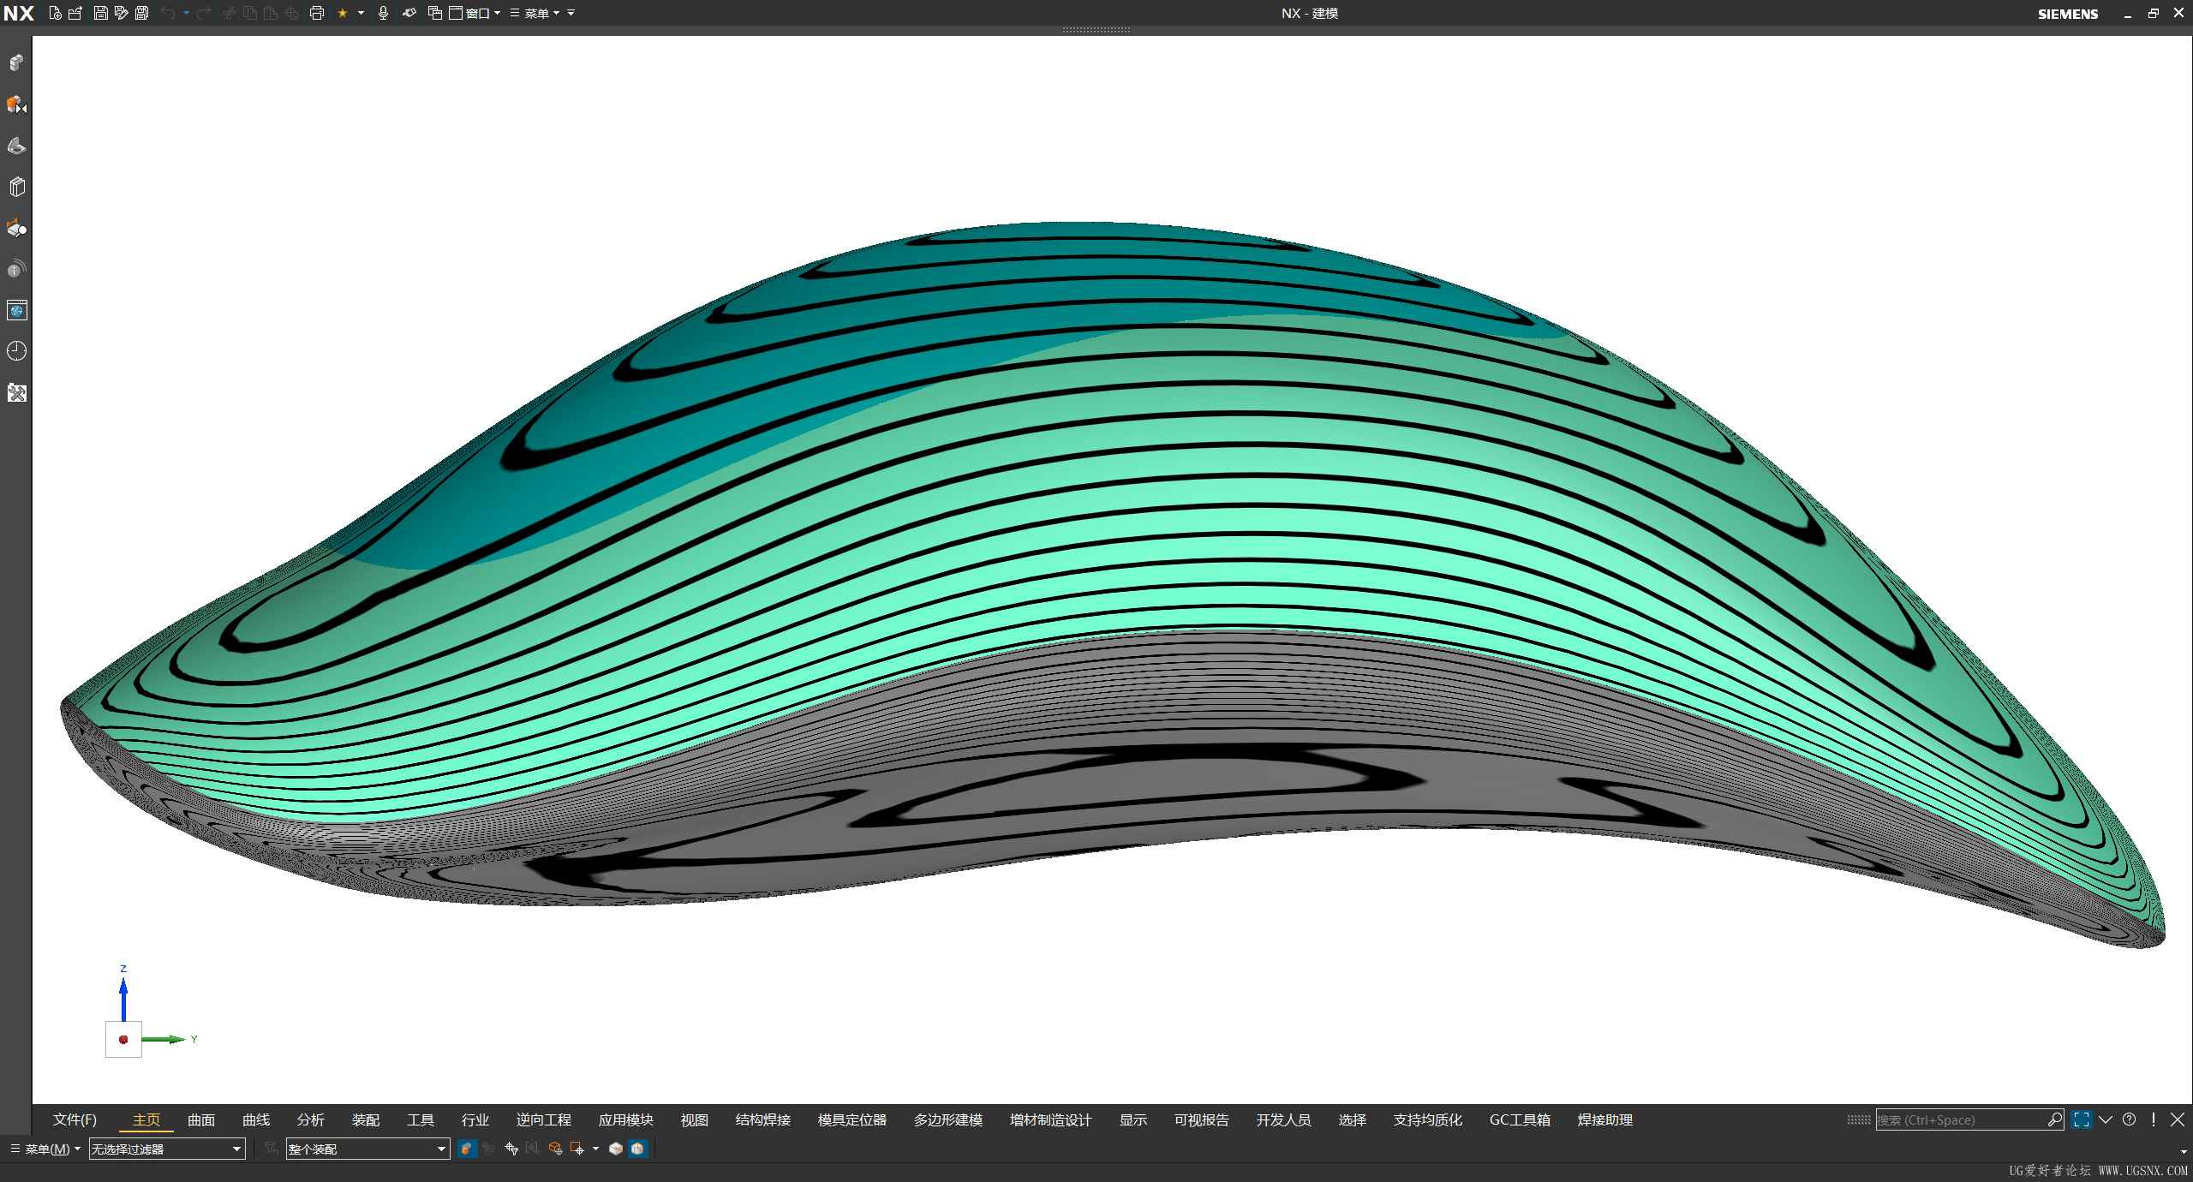Viewport: 2193px width, 1182px height.
Task: Open the History clock sidebar icon
Action: click(17, 351)
